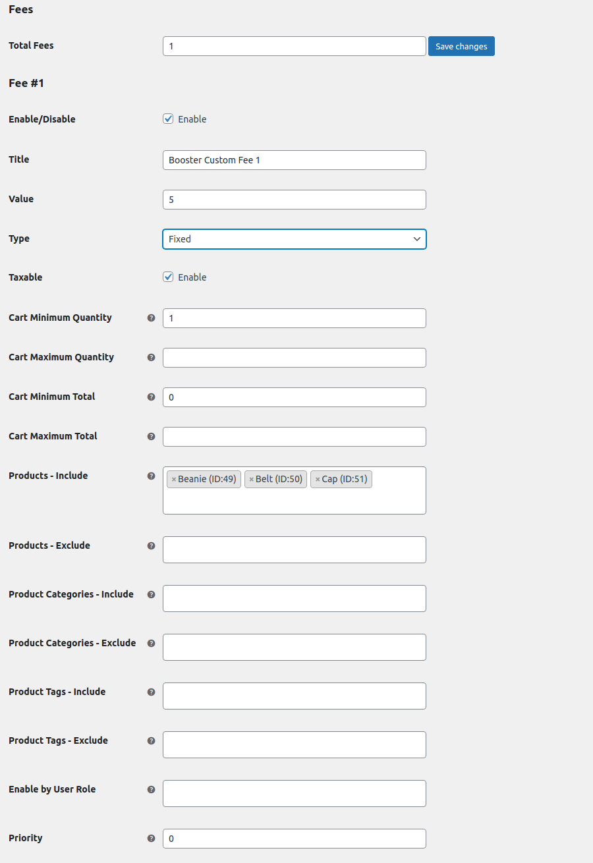The height and width of the screenshot is (863, 593).
Task: Open the Type dropdown showing Fixed
Action: coord(295,239)
